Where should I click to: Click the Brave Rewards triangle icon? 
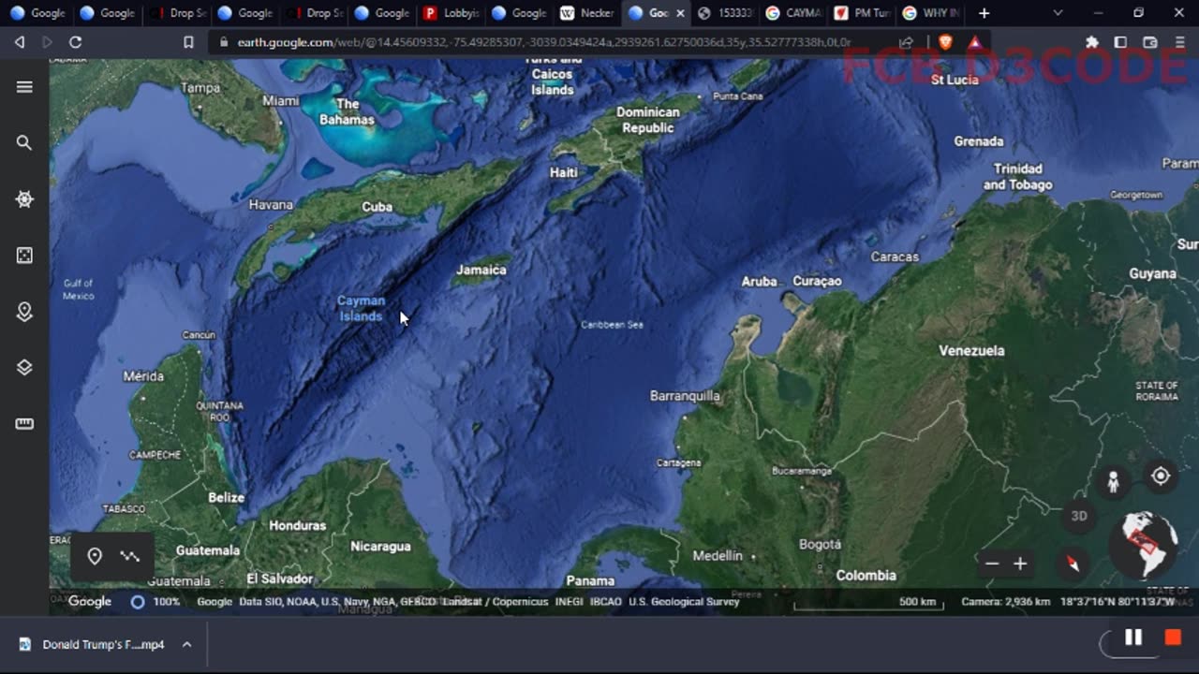(975, 42)
